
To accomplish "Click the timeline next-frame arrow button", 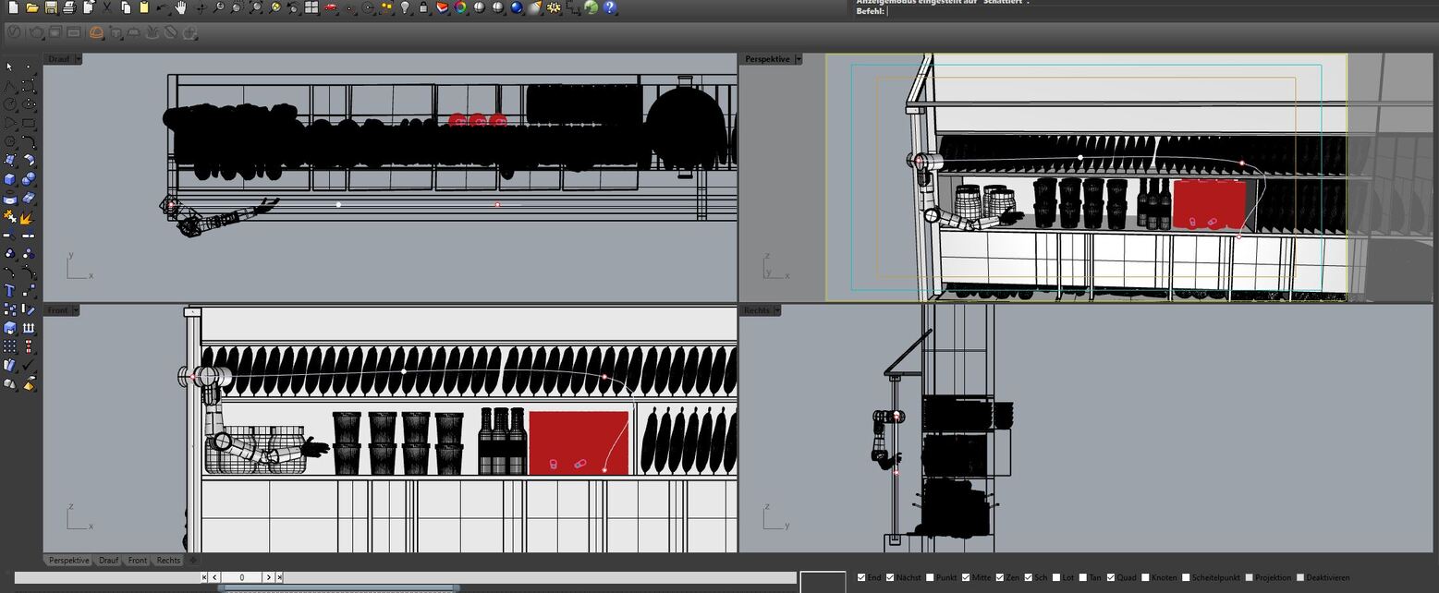I will click(268, 577).
